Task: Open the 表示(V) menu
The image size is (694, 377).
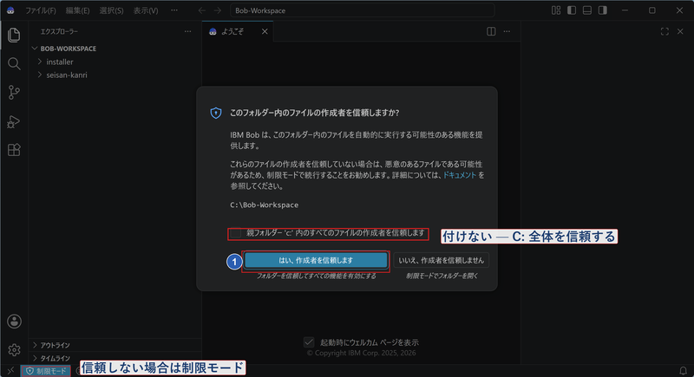Action: point(146,10)
